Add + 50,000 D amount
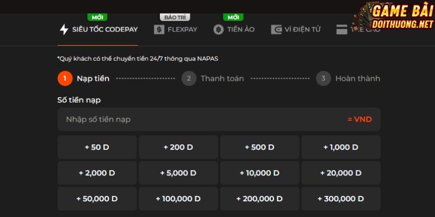This screenshot has width=435, height=217. click(97, 199)
